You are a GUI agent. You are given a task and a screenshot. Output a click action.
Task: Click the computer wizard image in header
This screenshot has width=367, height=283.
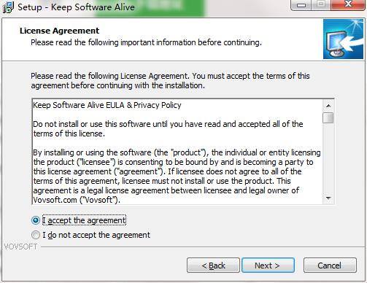(x=343, y=39)
